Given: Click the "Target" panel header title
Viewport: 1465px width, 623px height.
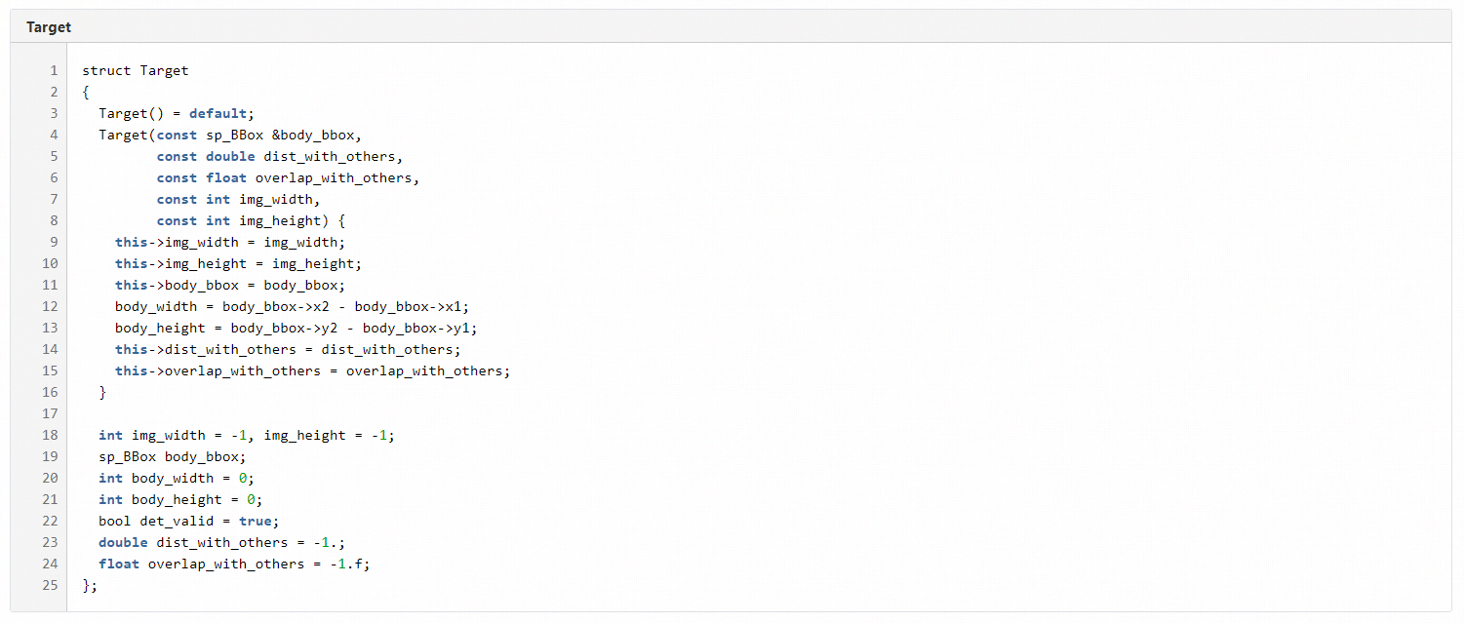Looking at the screenshot, I should tap(49, 27).
